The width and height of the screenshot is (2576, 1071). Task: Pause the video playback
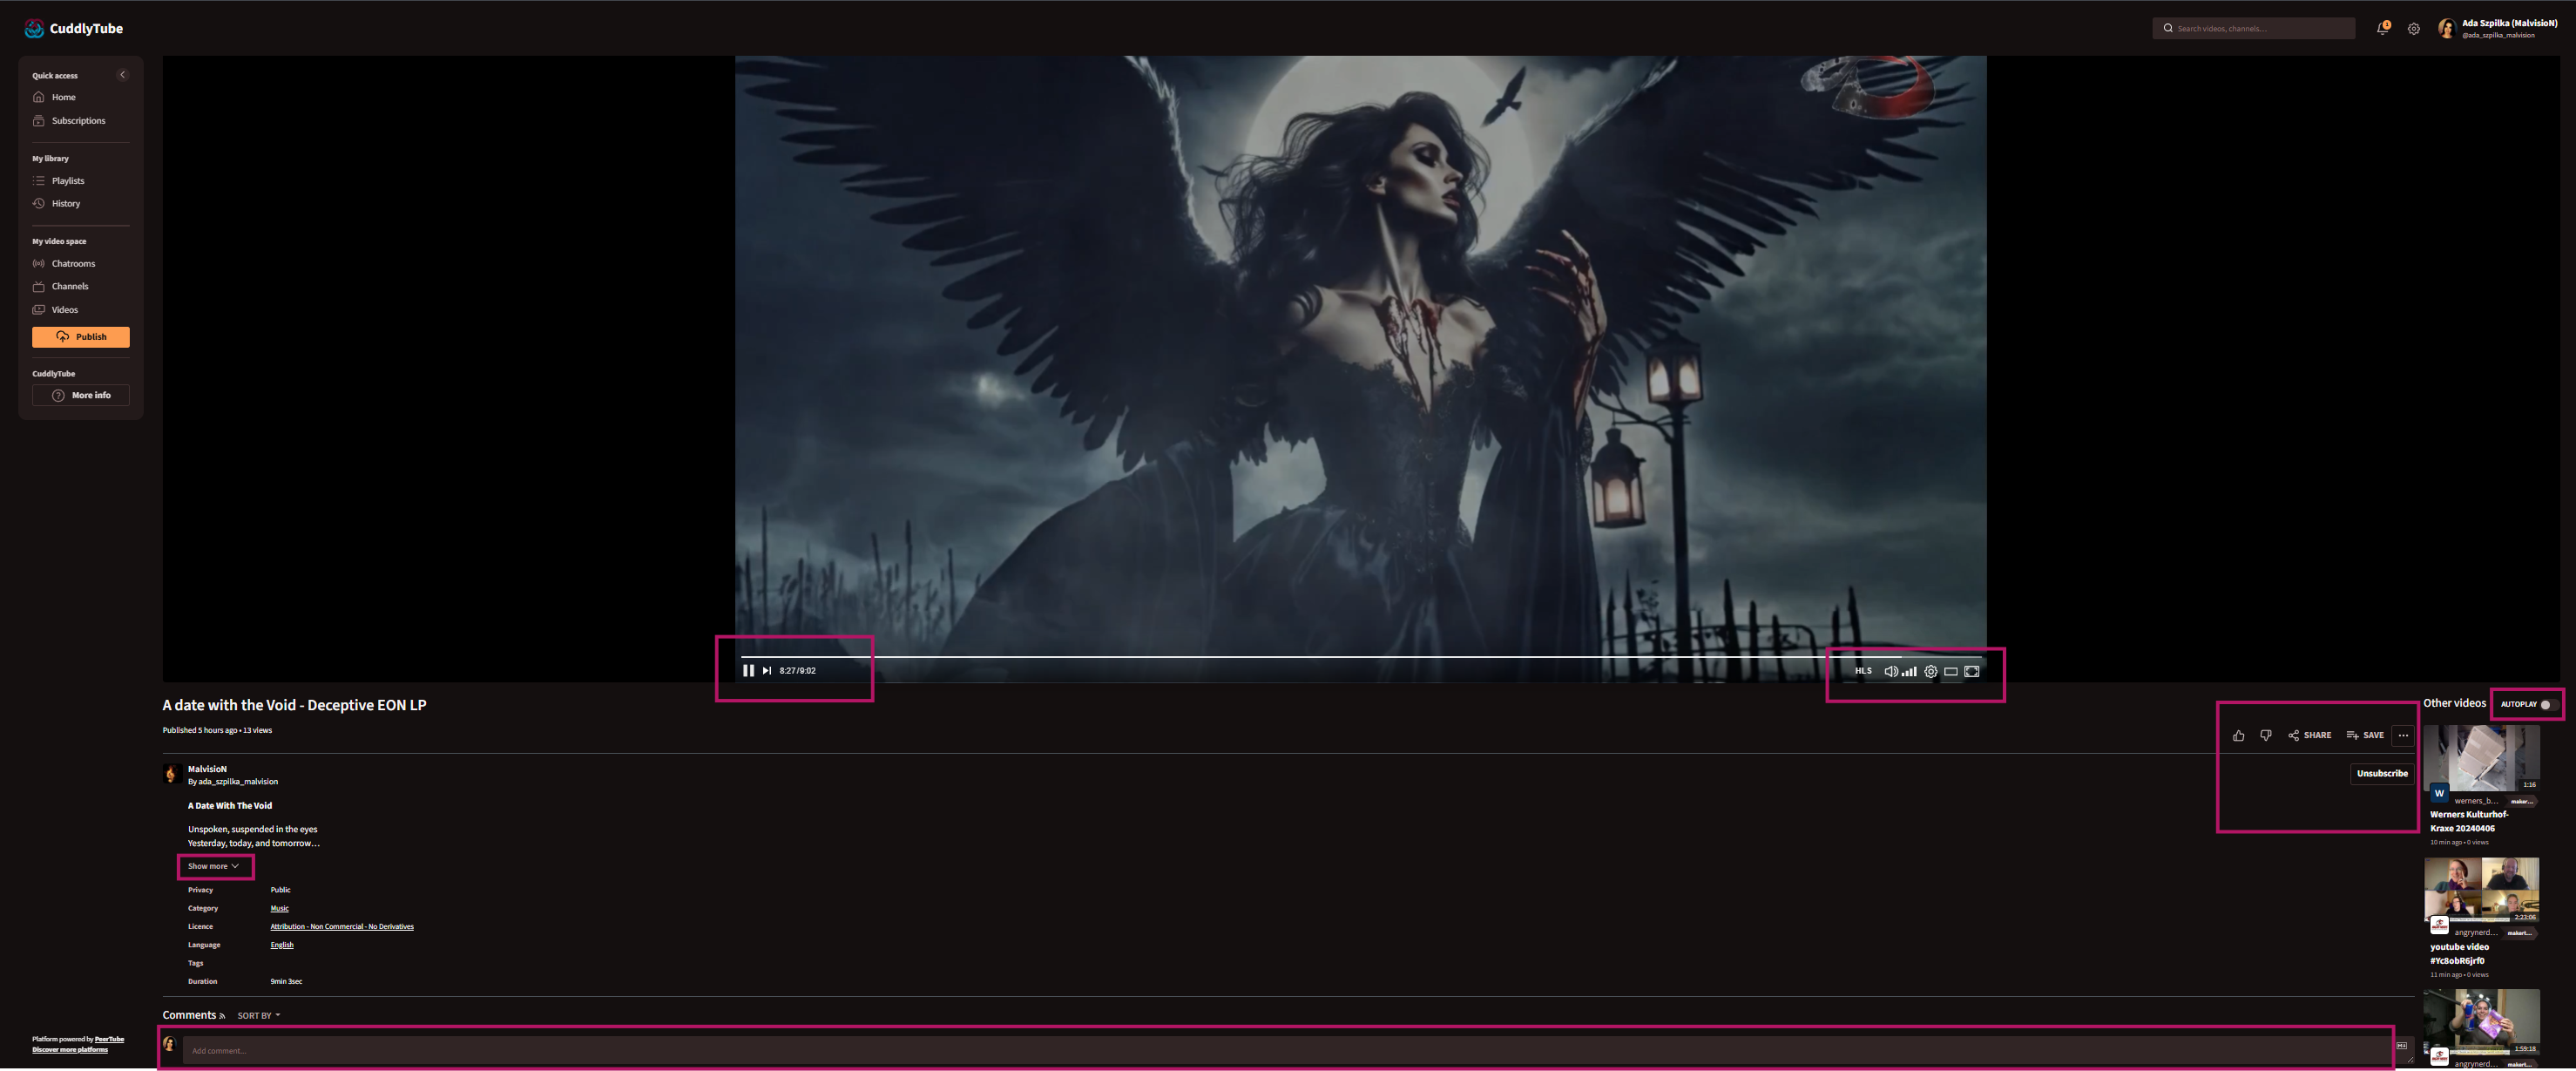tap(748, 671)
